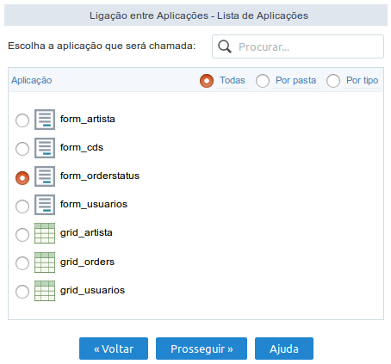Click the form_orderstatus form icon
Image resolution: width=391 pixels, height=364 pixels.
[45, 176]
